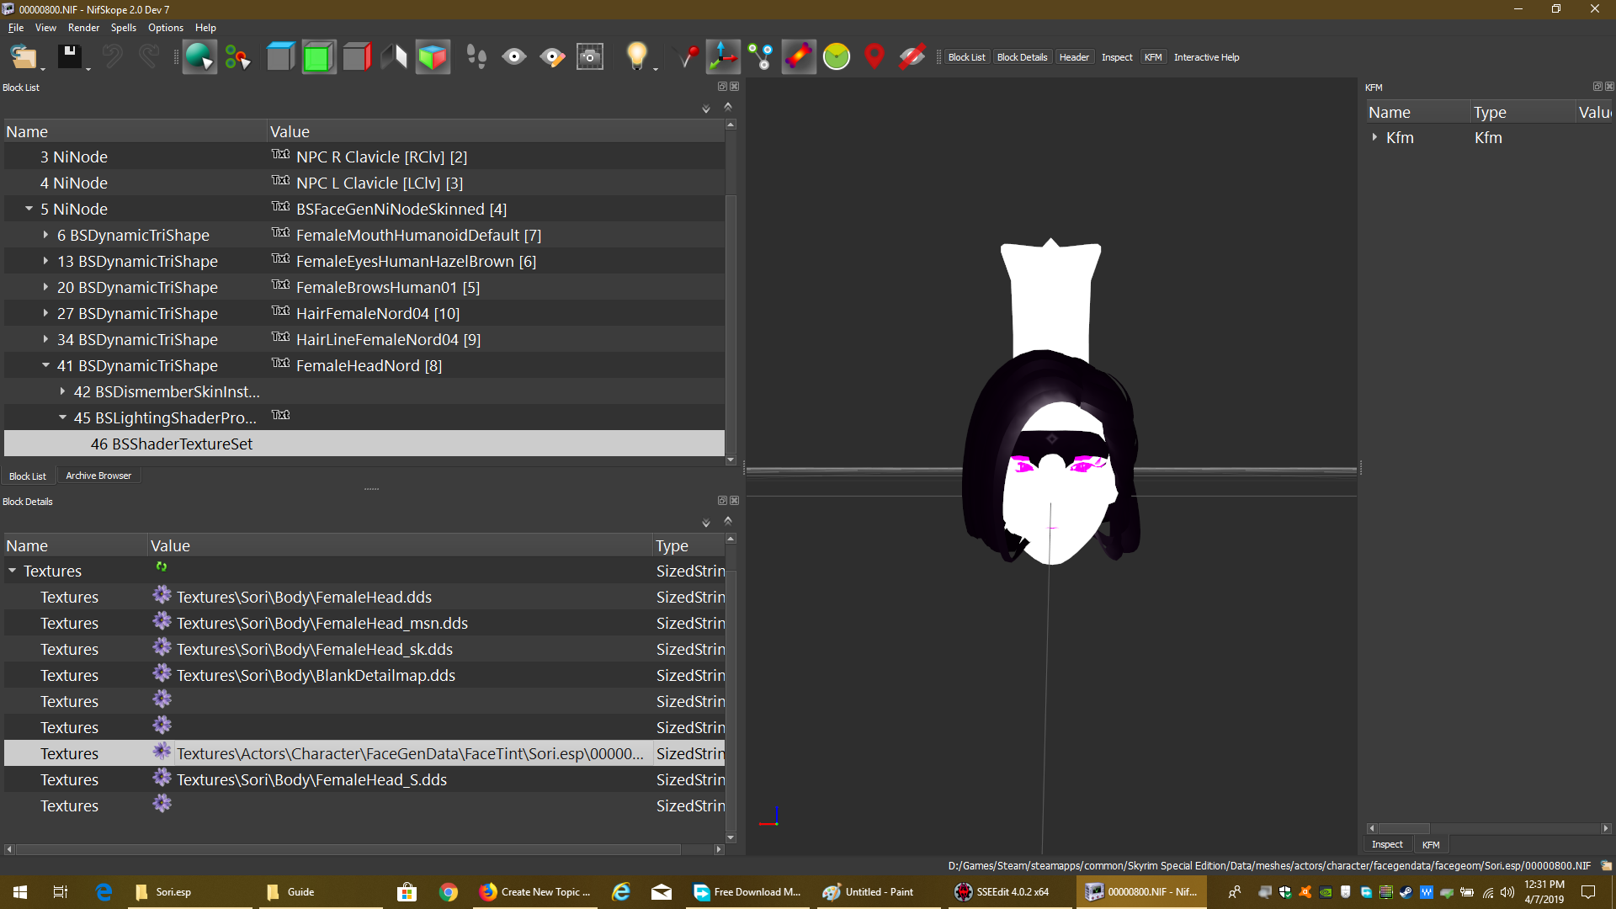Open the Spells menu
The width and height of the screenshot is (1616, 909).
pos(124,28)
